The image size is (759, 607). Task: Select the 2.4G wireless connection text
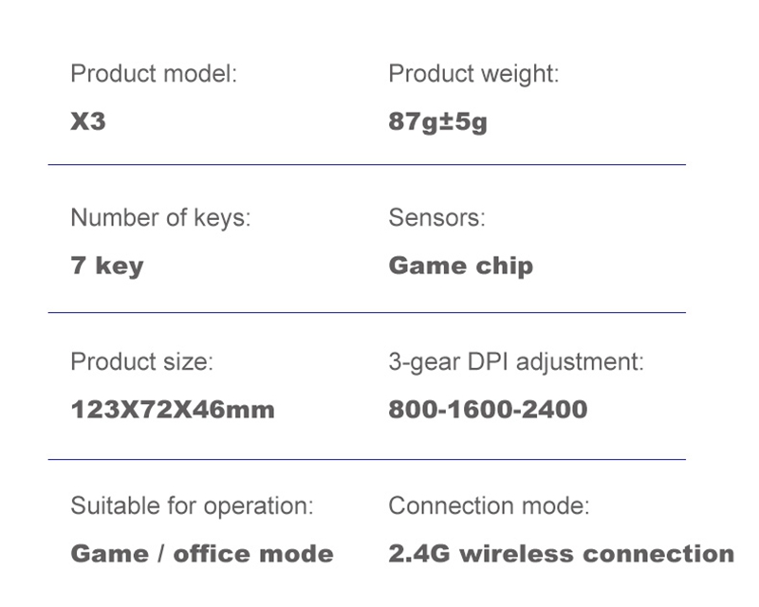point(562,554)
